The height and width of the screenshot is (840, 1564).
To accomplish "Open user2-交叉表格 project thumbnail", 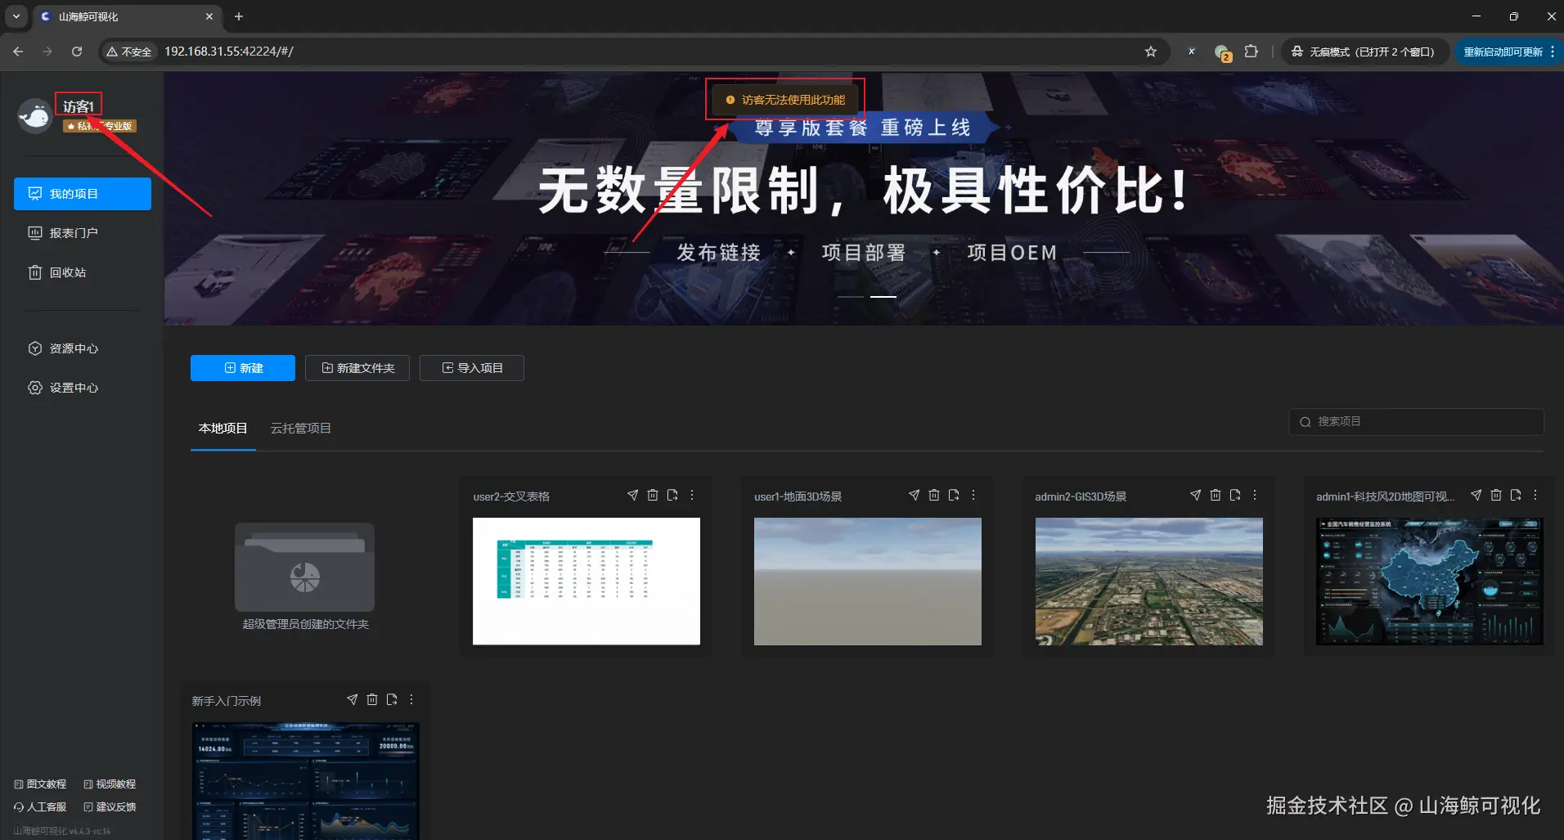I will click(x=586, y=582).
